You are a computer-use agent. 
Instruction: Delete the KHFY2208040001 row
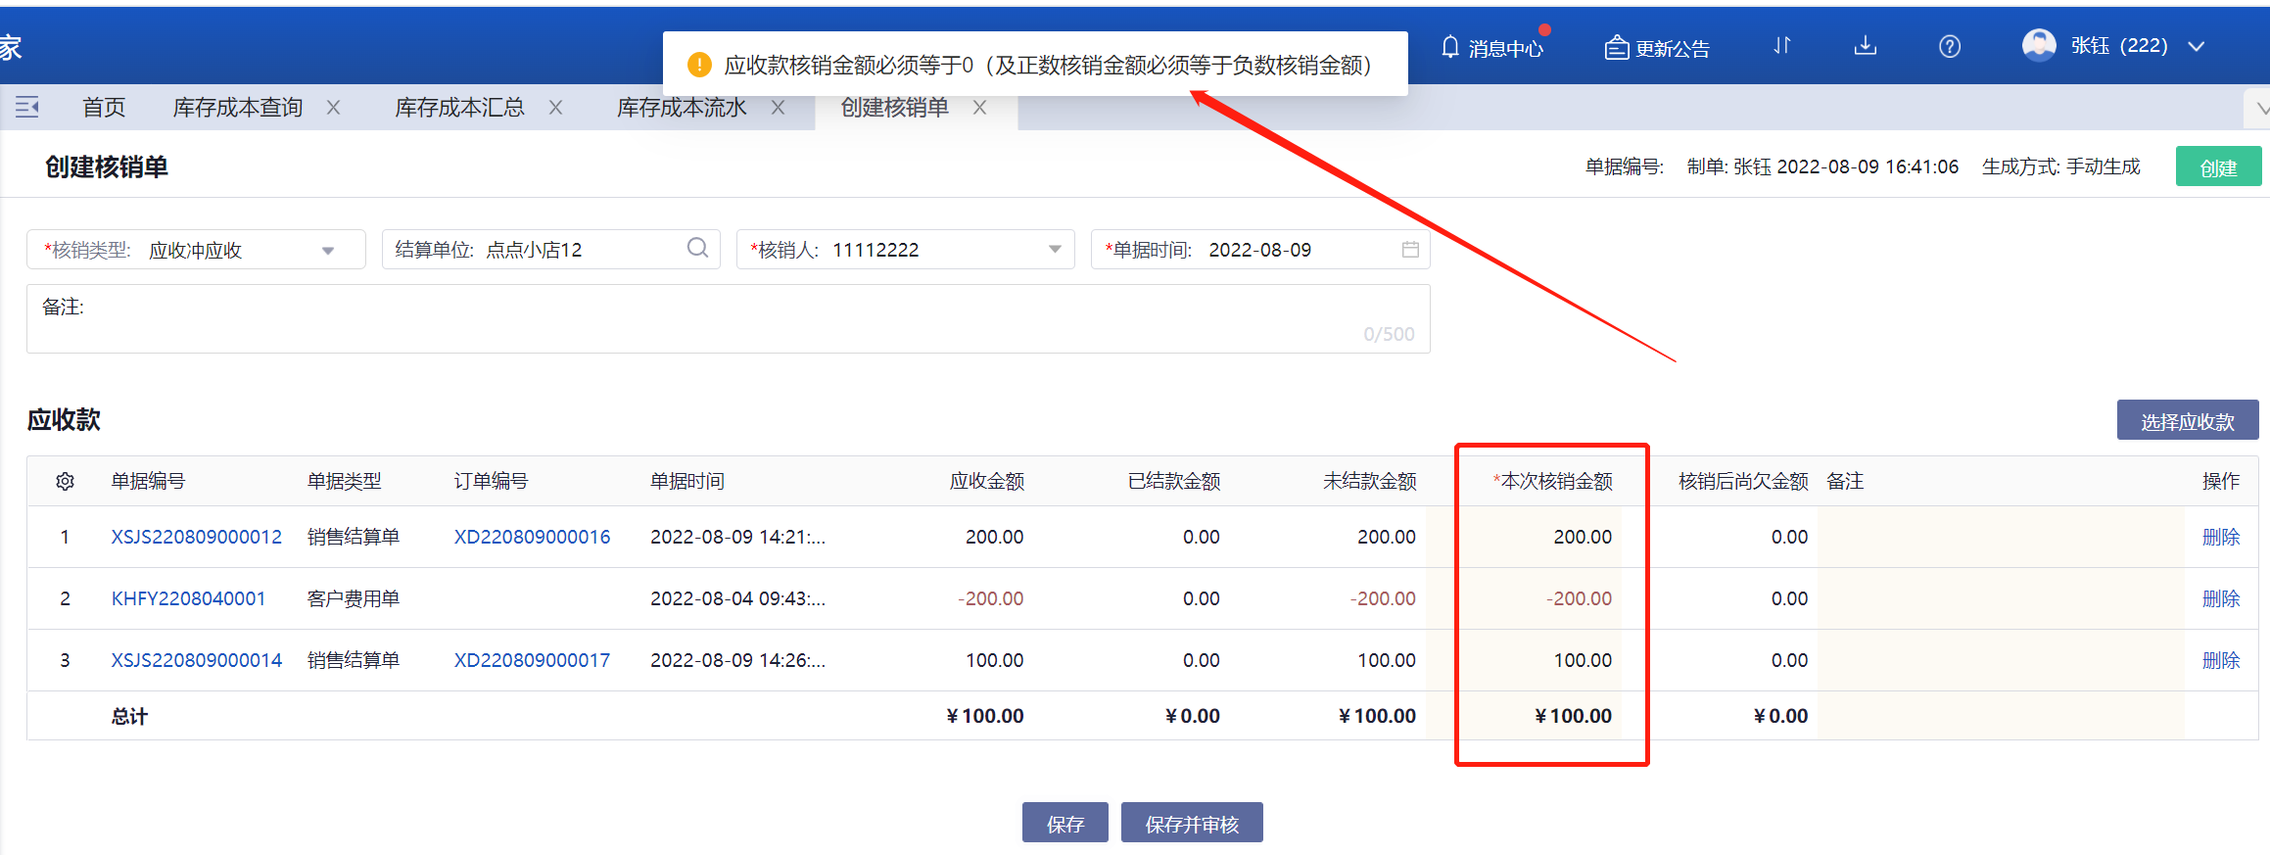pos(2220,598)
